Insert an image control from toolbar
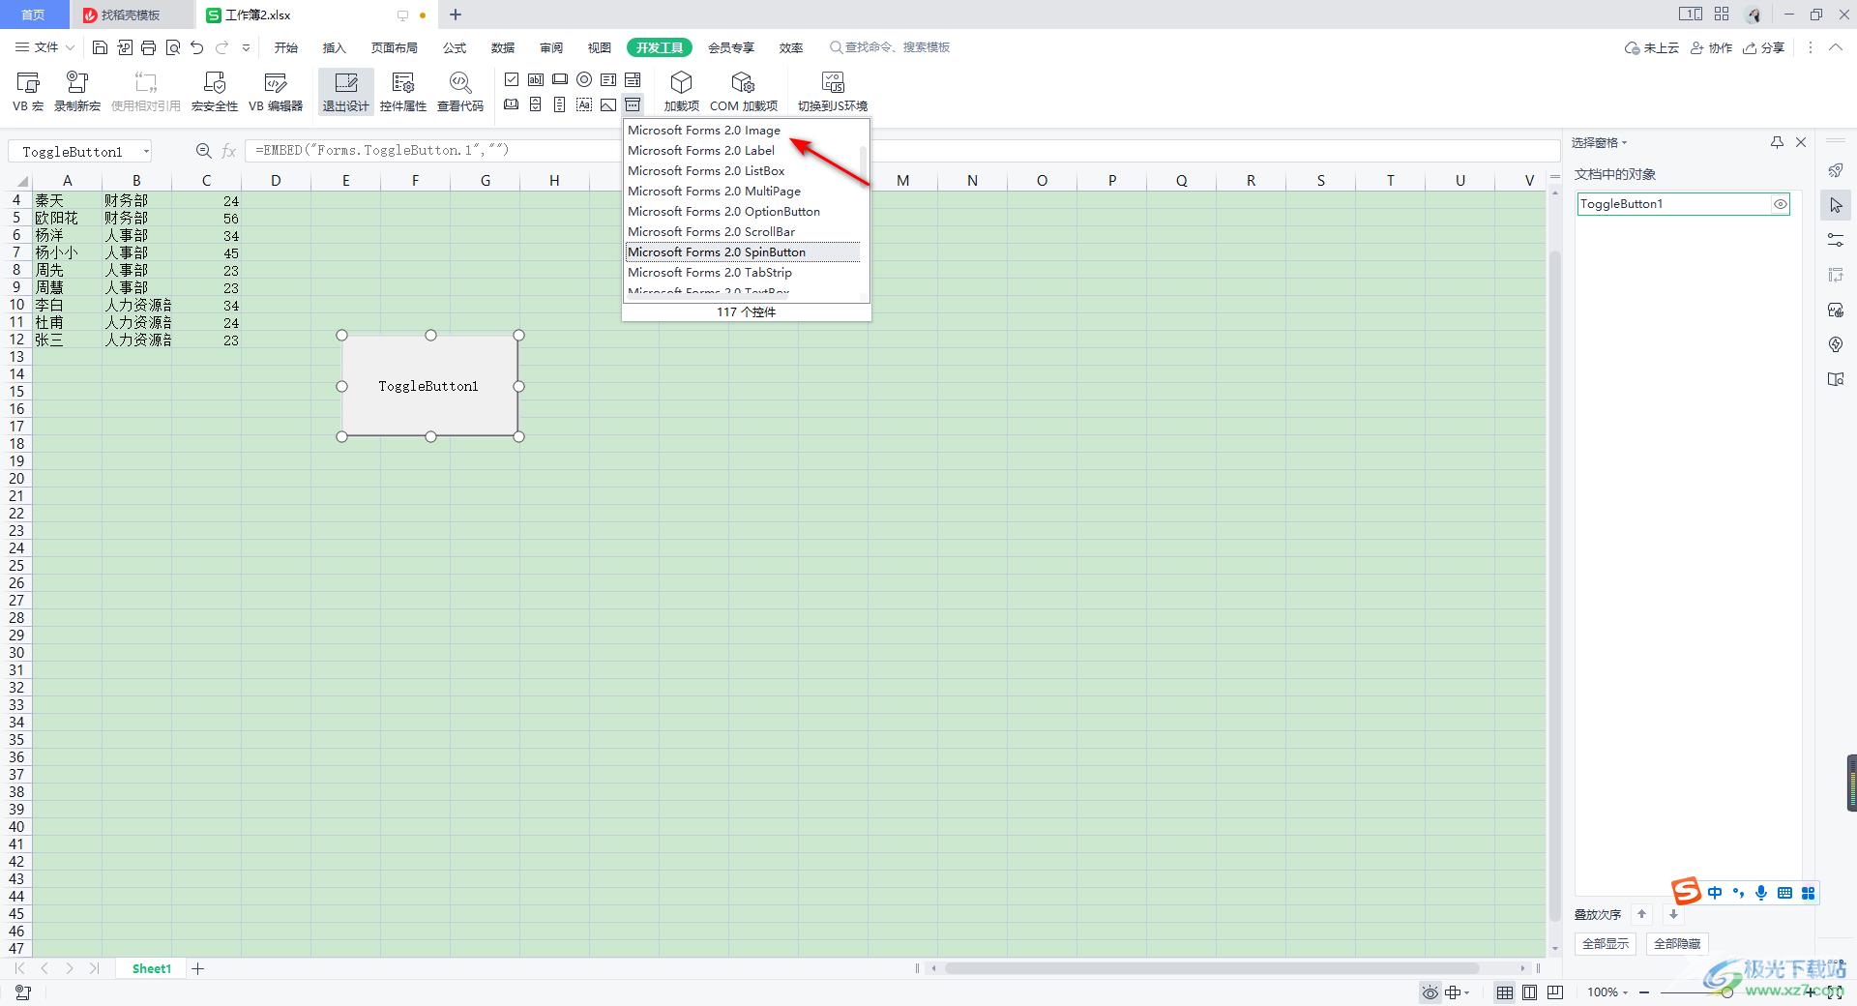The image size is (1857, 1006). pos(608,104)
